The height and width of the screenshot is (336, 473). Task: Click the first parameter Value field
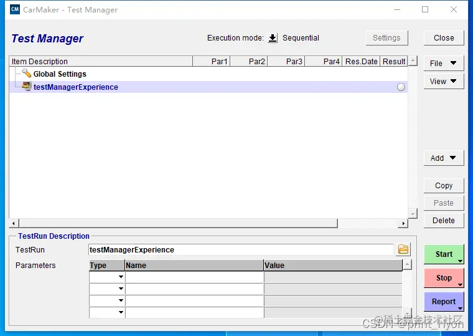(333, 277)
